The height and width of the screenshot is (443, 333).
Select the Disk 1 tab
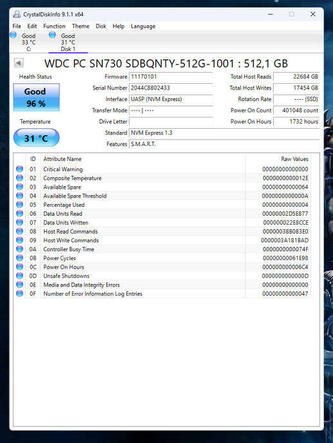point(68,42)
